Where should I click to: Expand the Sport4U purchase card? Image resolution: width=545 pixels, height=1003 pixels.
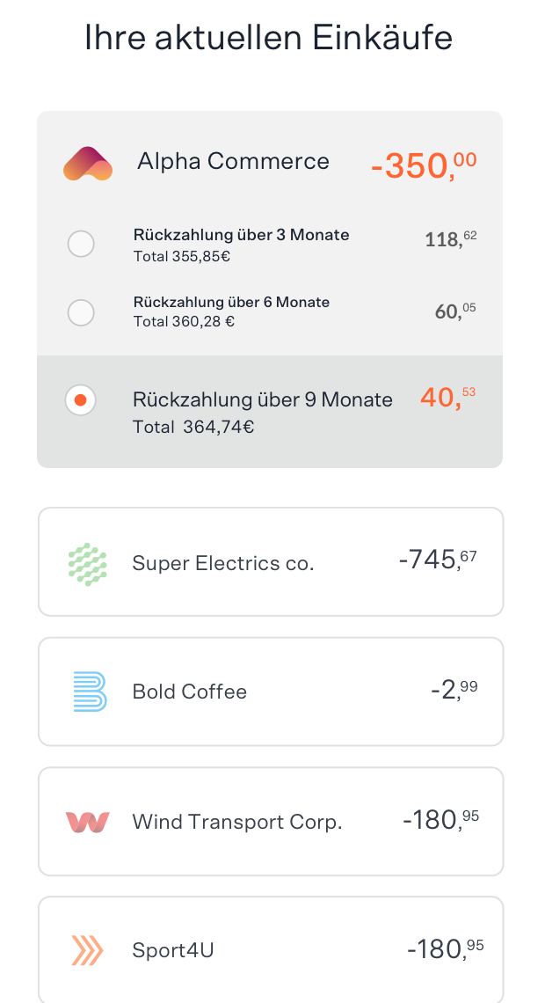pos(271,950)
